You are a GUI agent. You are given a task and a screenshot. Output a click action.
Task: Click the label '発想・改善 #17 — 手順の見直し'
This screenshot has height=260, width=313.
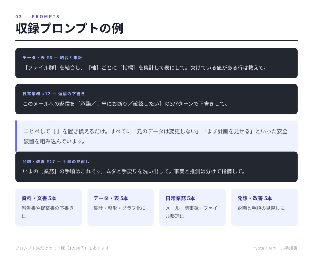[x=56, y=161]
